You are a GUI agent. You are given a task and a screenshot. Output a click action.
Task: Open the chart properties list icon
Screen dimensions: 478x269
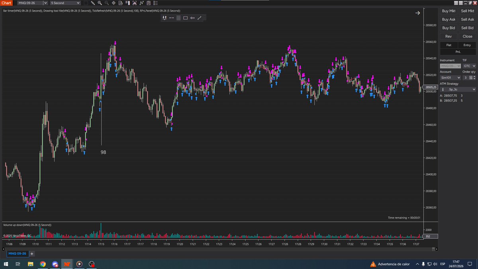point(156,3)
